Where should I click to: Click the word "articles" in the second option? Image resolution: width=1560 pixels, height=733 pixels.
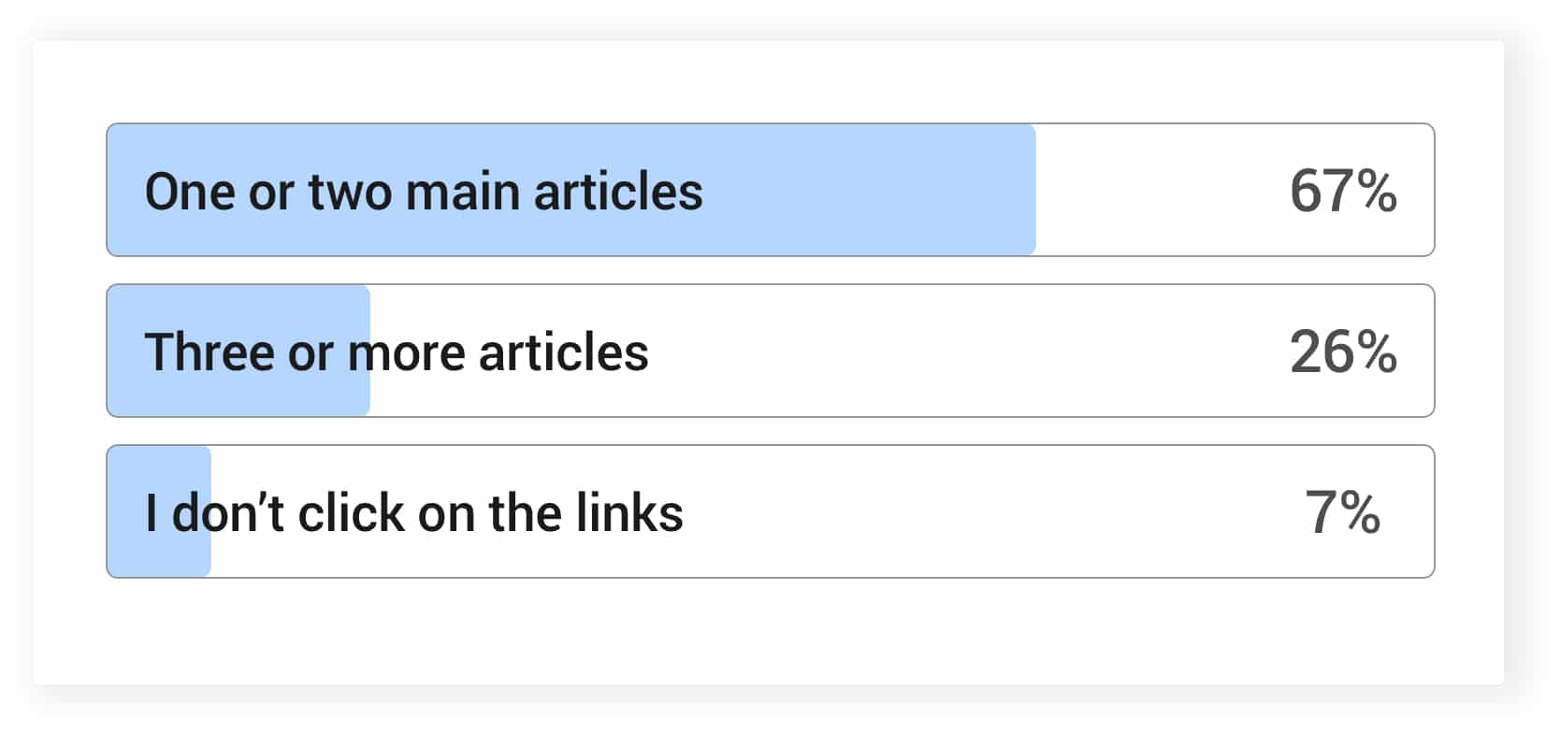click(563, 352)
